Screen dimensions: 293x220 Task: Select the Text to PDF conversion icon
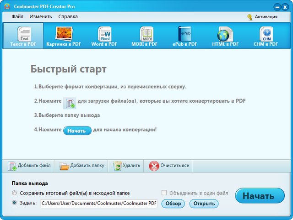[x=23, y=34]
